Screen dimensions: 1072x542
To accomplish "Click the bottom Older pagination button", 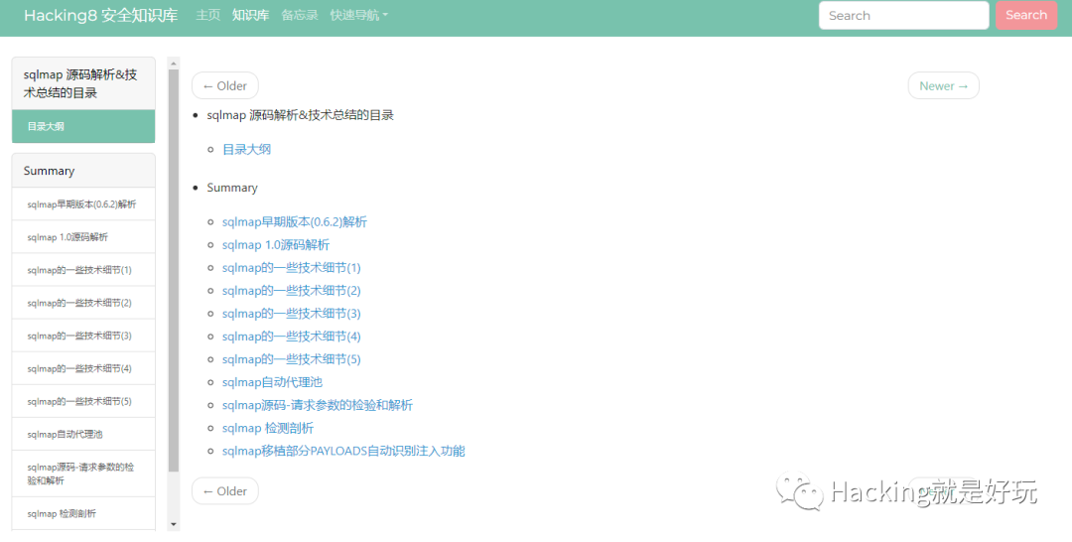I will point(225,490).
